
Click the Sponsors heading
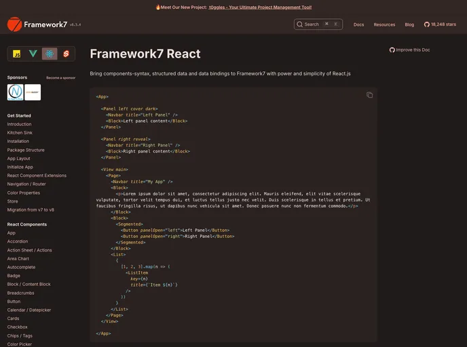tap(17, 78)
